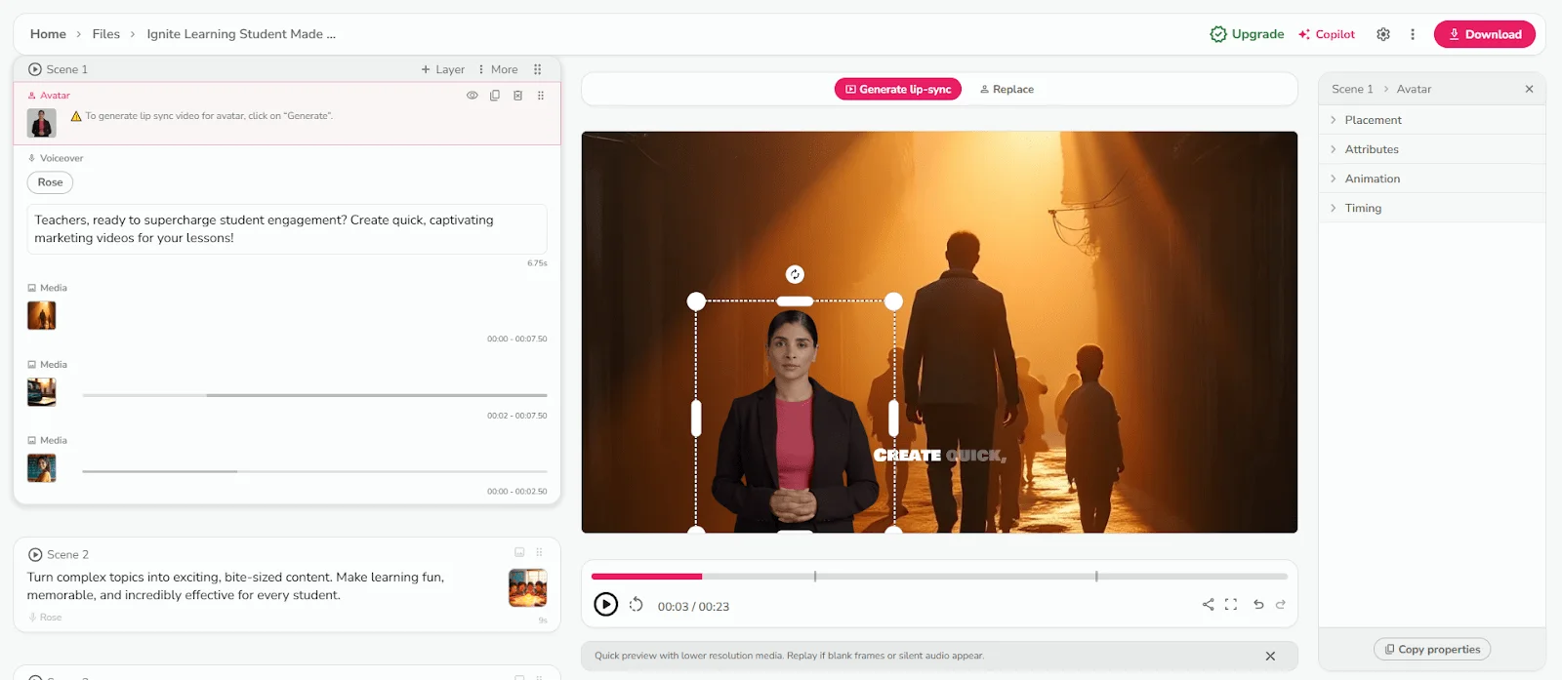1562x680 pixels.
Task: Click the Avatar layer reorder handle
Action: coord(540,96)
